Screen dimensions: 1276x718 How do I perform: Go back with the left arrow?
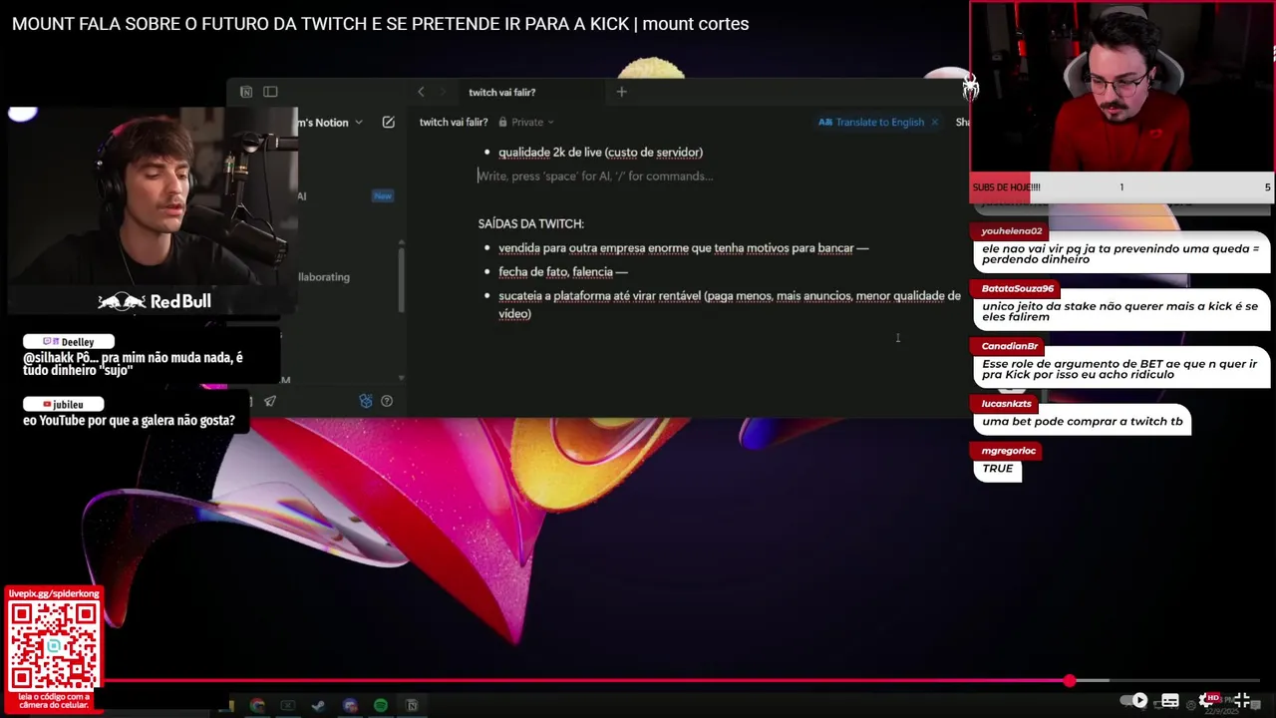[421, 92]
